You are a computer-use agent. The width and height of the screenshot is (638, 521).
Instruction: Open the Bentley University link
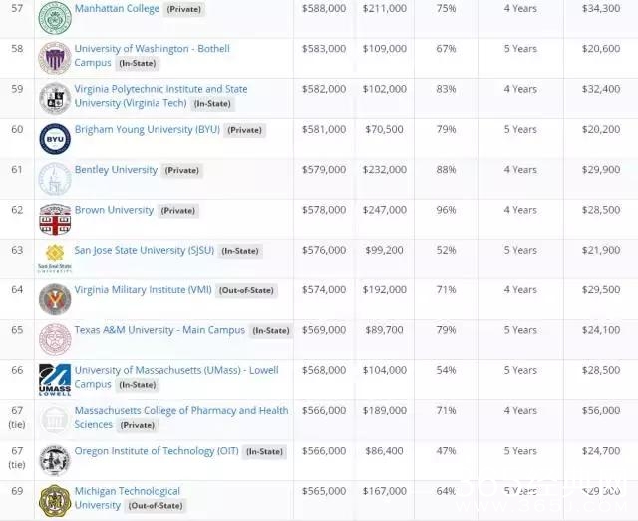click(116, 170)
